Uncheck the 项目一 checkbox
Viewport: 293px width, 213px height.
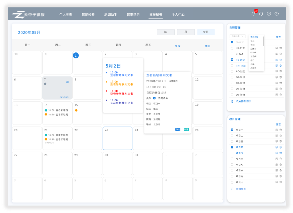point(232,130)
